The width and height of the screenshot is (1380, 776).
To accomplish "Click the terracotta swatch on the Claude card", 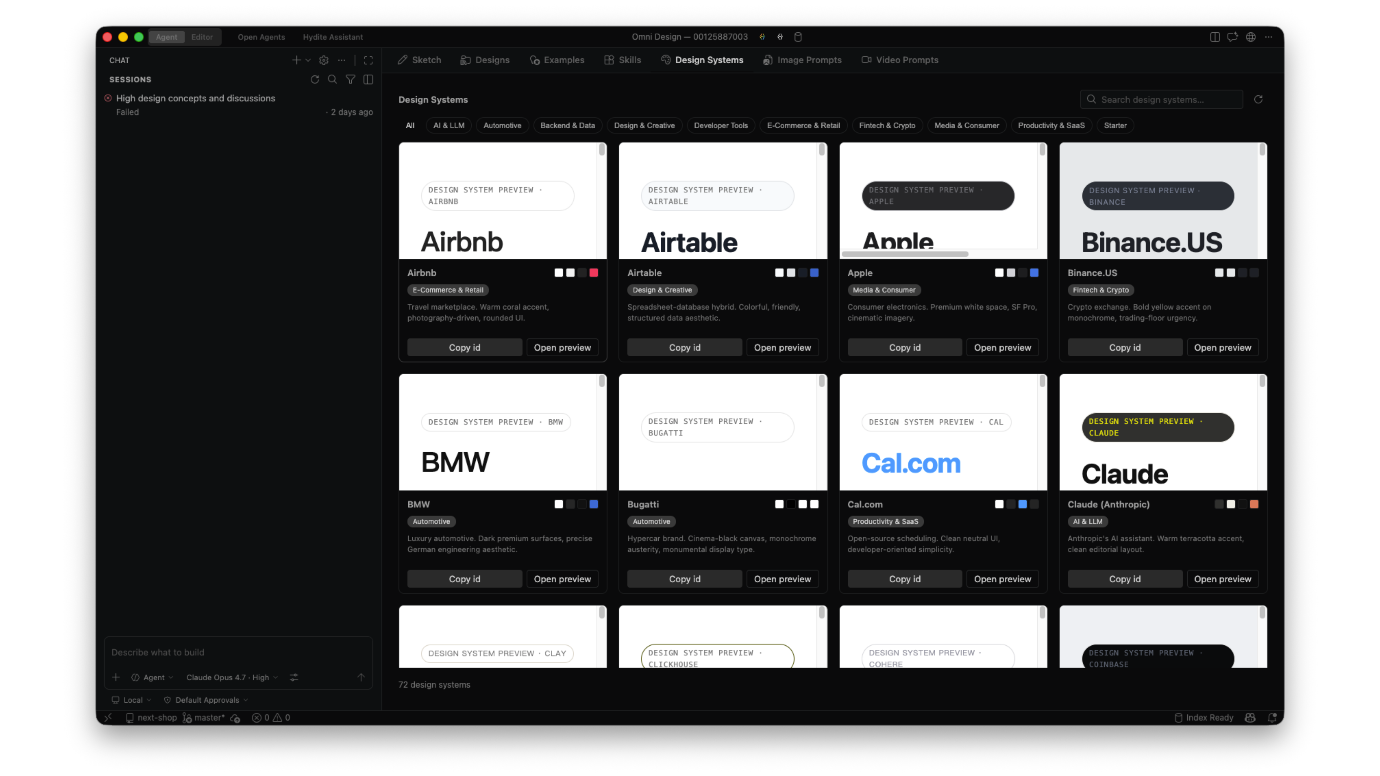I will point(1254,504).
